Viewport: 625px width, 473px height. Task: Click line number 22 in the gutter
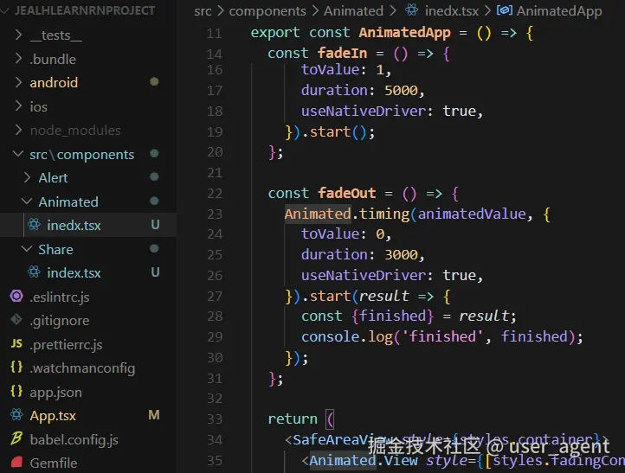click(x=215, y=194)
